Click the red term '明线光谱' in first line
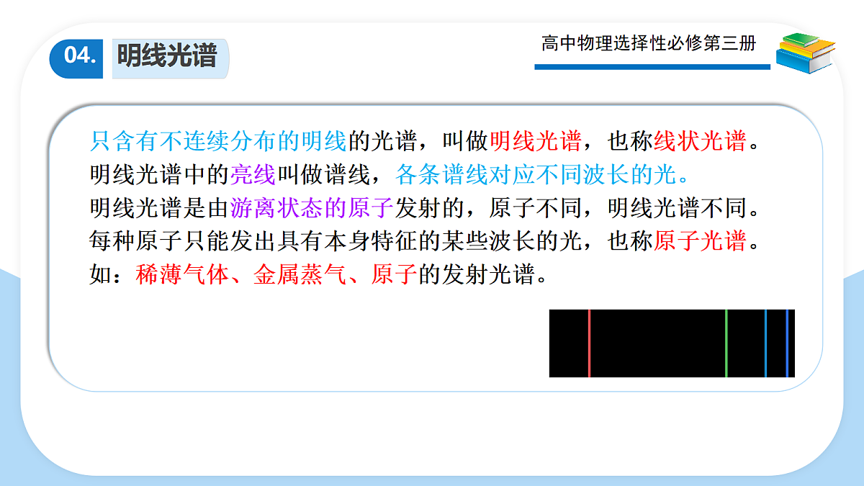864x486 pixels. pyautogui.click(x=535, y=141)
